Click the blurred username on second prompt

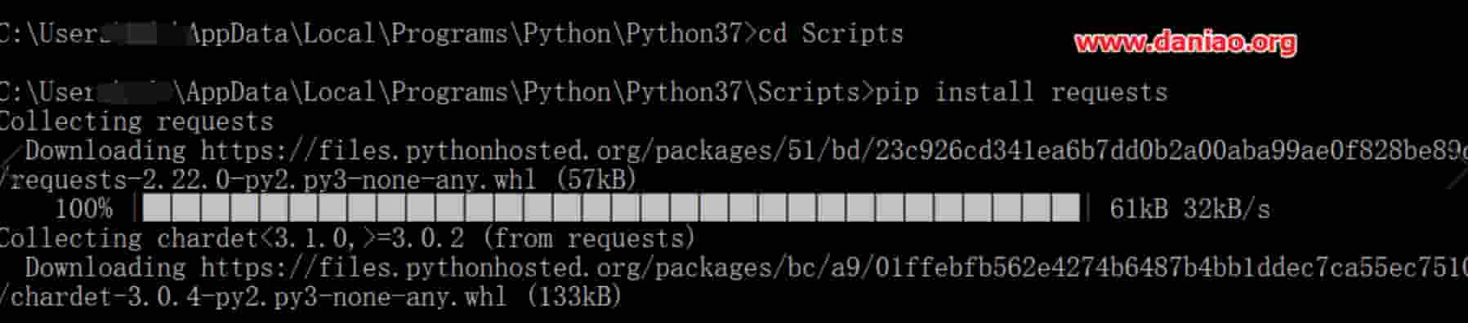135,92
